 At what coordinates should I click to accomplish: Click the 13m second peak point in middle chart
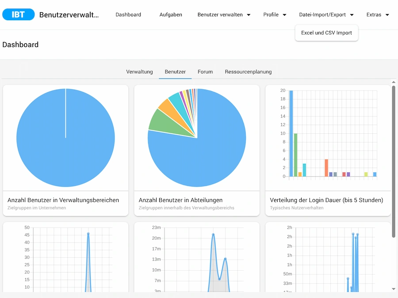click(226, 259)
